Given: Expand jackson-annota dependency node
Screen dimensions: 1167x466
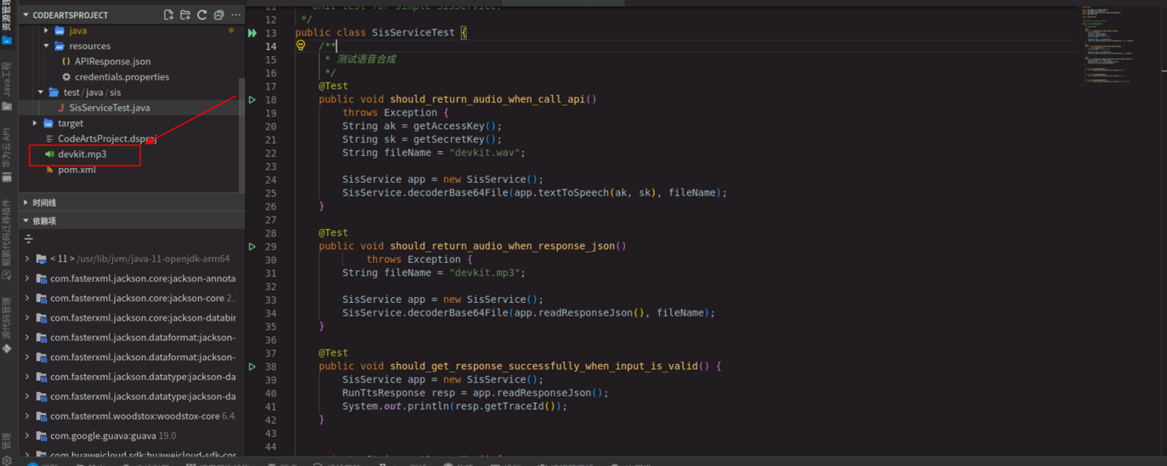Looking at the screenshot, I should click(27, 279).
